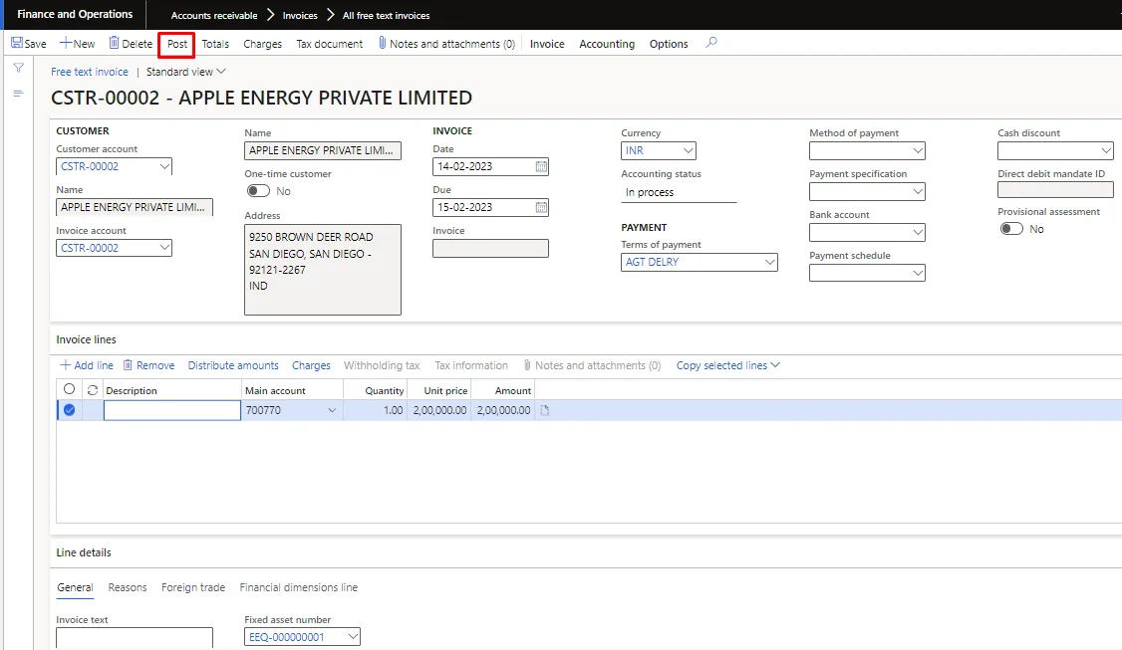The image size is (1122, 650).
Task: Click the Direct debit mandate ID field
Action: click(1055, 189)
